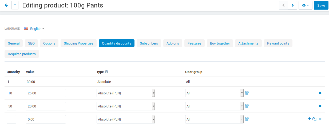Click the empty quantity field in last row
Screen dimensions: 329x128
11,119
